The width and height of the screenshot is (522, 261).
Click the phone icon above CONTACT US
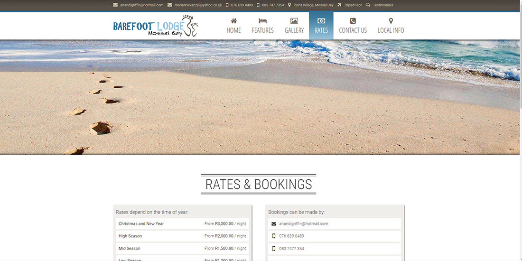tap(353, 21)
